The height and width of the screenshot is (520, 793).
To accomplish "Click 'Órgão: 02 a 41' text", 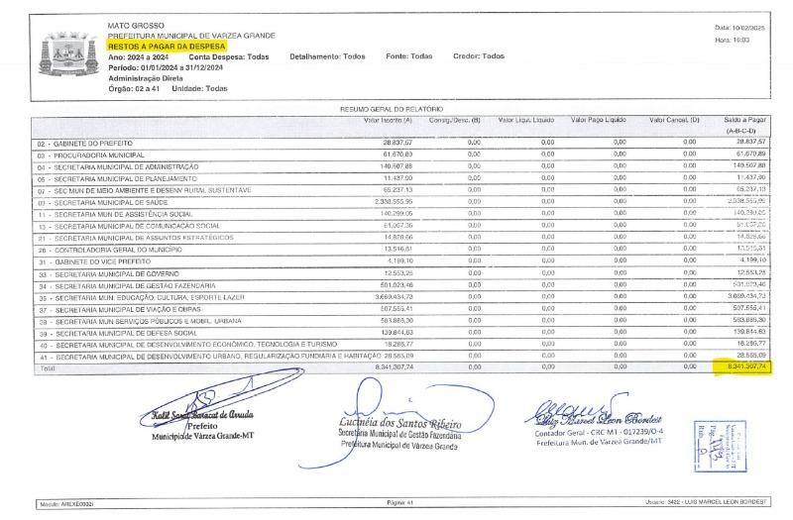I will coord(134,88).
